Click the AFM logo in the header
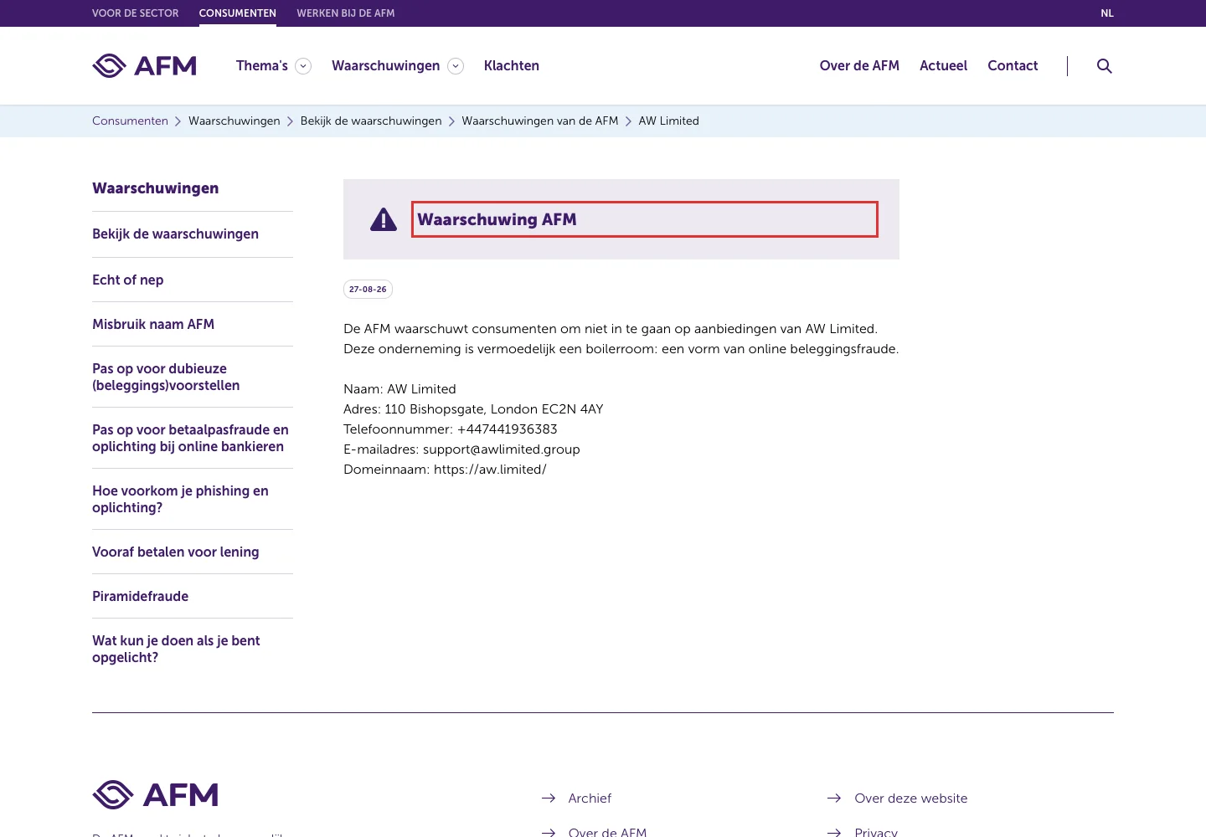Screen dimensions: 1206x837 [144, 65]
